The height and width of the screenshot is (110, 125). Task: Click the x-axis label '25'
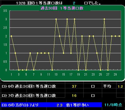coord(100,75)
